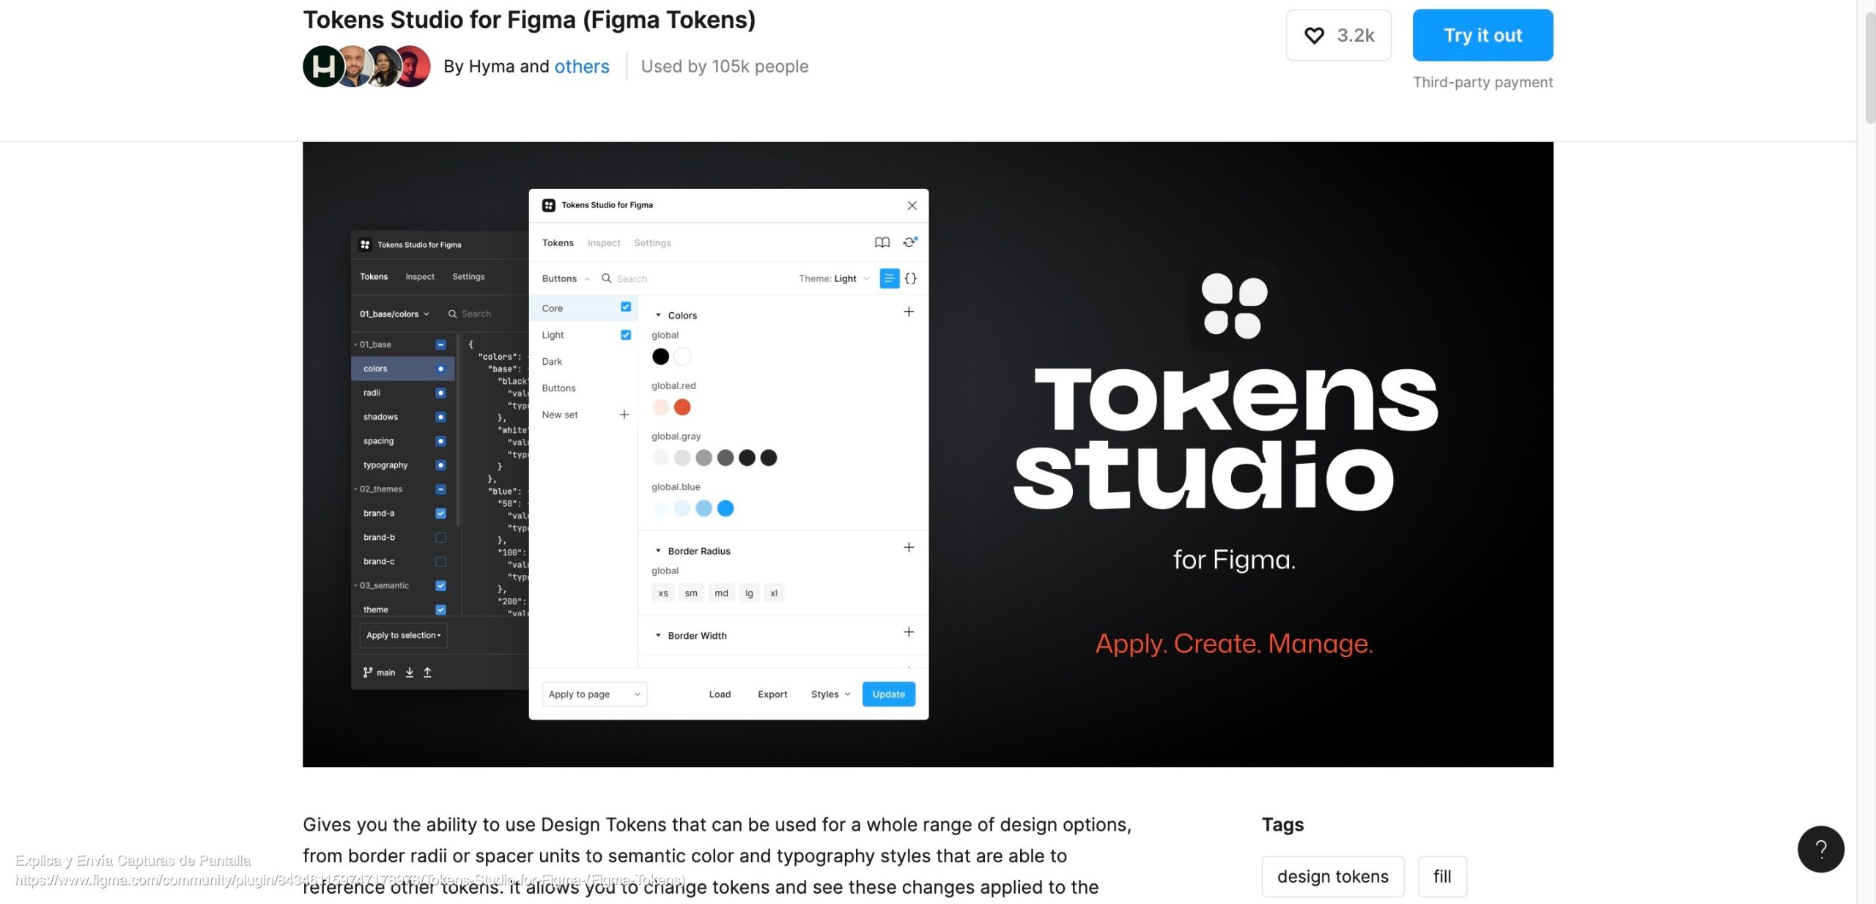Switch to Settings tab in dark panel
This screenshot has width=1876, height=904.
468,277
